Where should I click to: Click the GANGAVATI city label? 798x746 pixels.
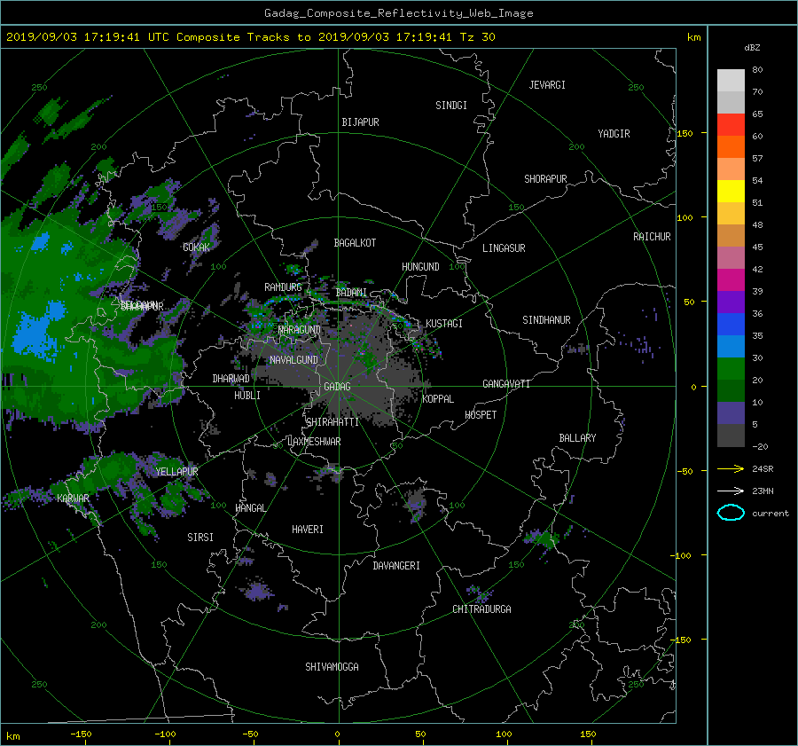point(506,384)
